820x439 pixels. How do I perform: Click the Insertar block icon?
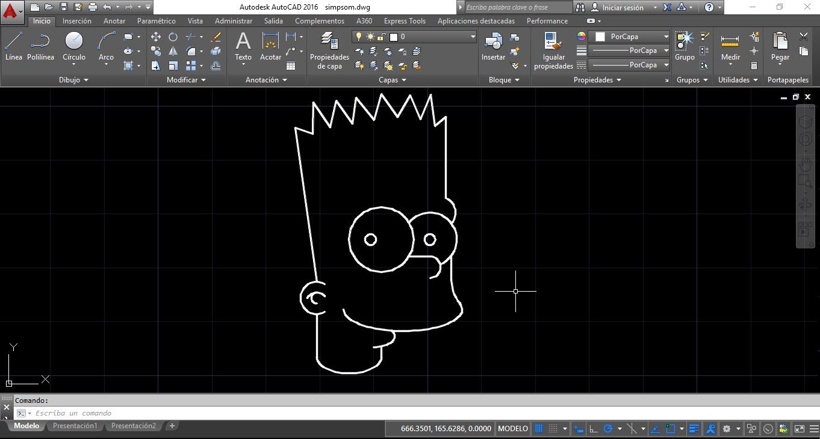[493, 46]
